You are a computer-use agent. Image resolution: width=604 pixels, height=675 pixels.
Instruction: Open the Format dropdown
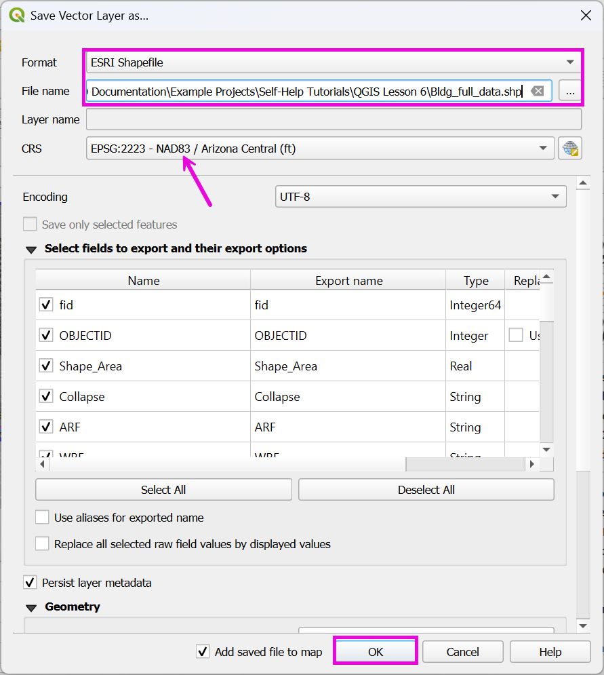pyautogui.click(x=332, y=62)
